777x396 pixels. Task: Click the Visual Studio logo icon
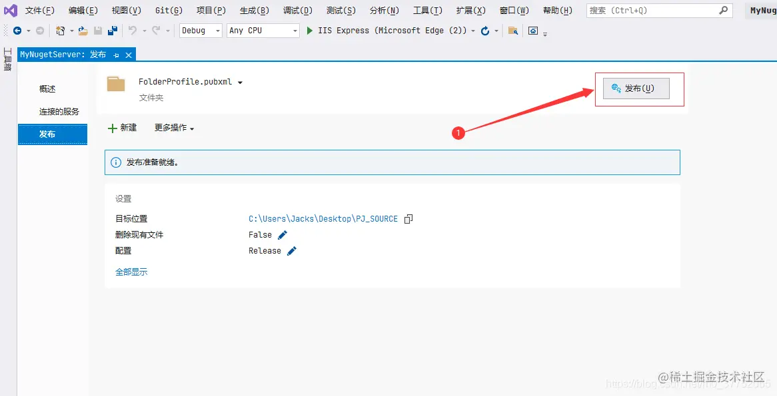coord(11,11)
